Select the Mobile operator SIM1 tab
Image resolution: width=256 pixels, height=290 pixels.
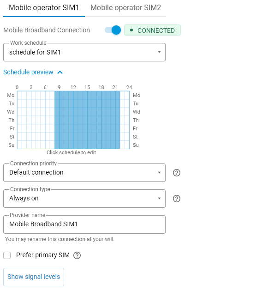point(44,8)
